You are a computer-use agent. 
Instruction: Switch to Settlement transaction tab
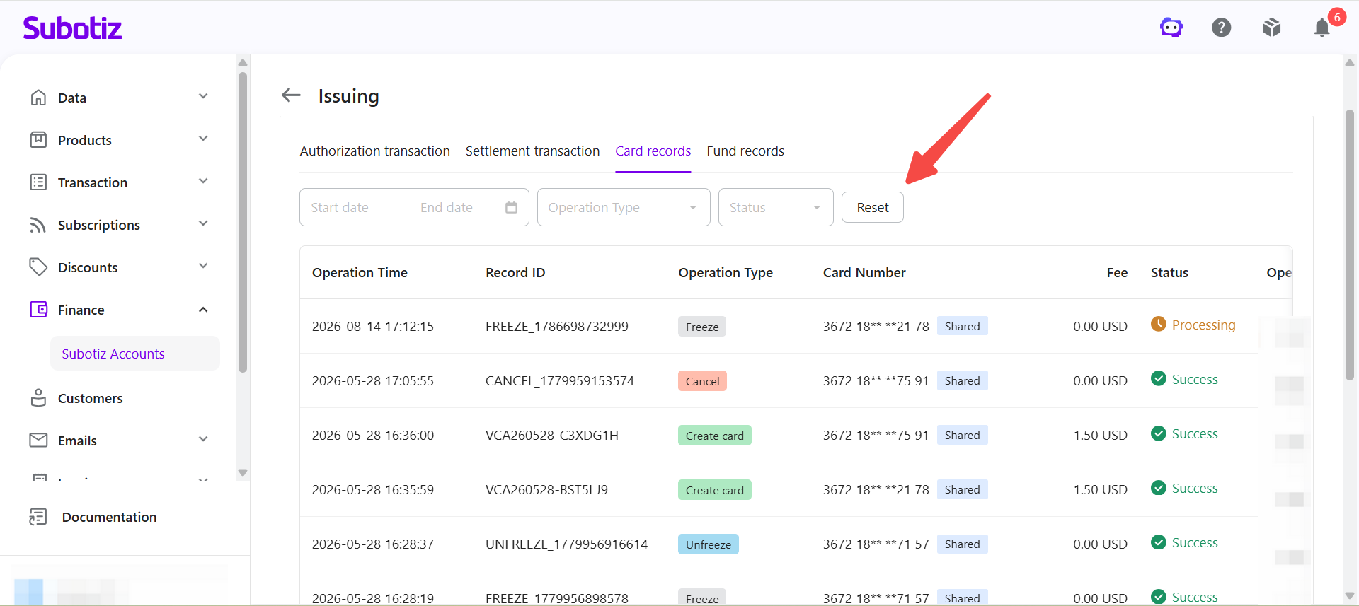pos(532,151)
